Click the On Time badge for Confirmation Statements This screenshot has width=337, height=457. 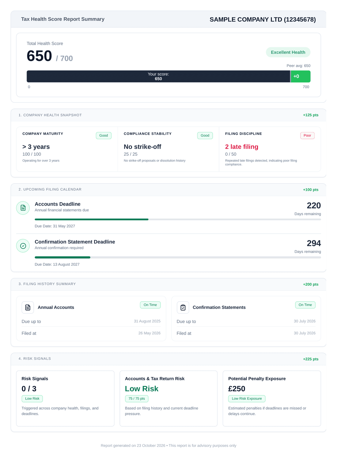click(305, 305)
